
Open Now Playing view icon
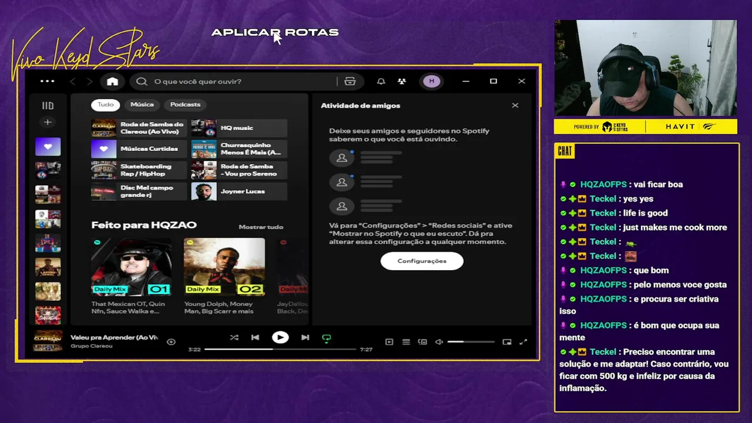[x=389, y=342]
